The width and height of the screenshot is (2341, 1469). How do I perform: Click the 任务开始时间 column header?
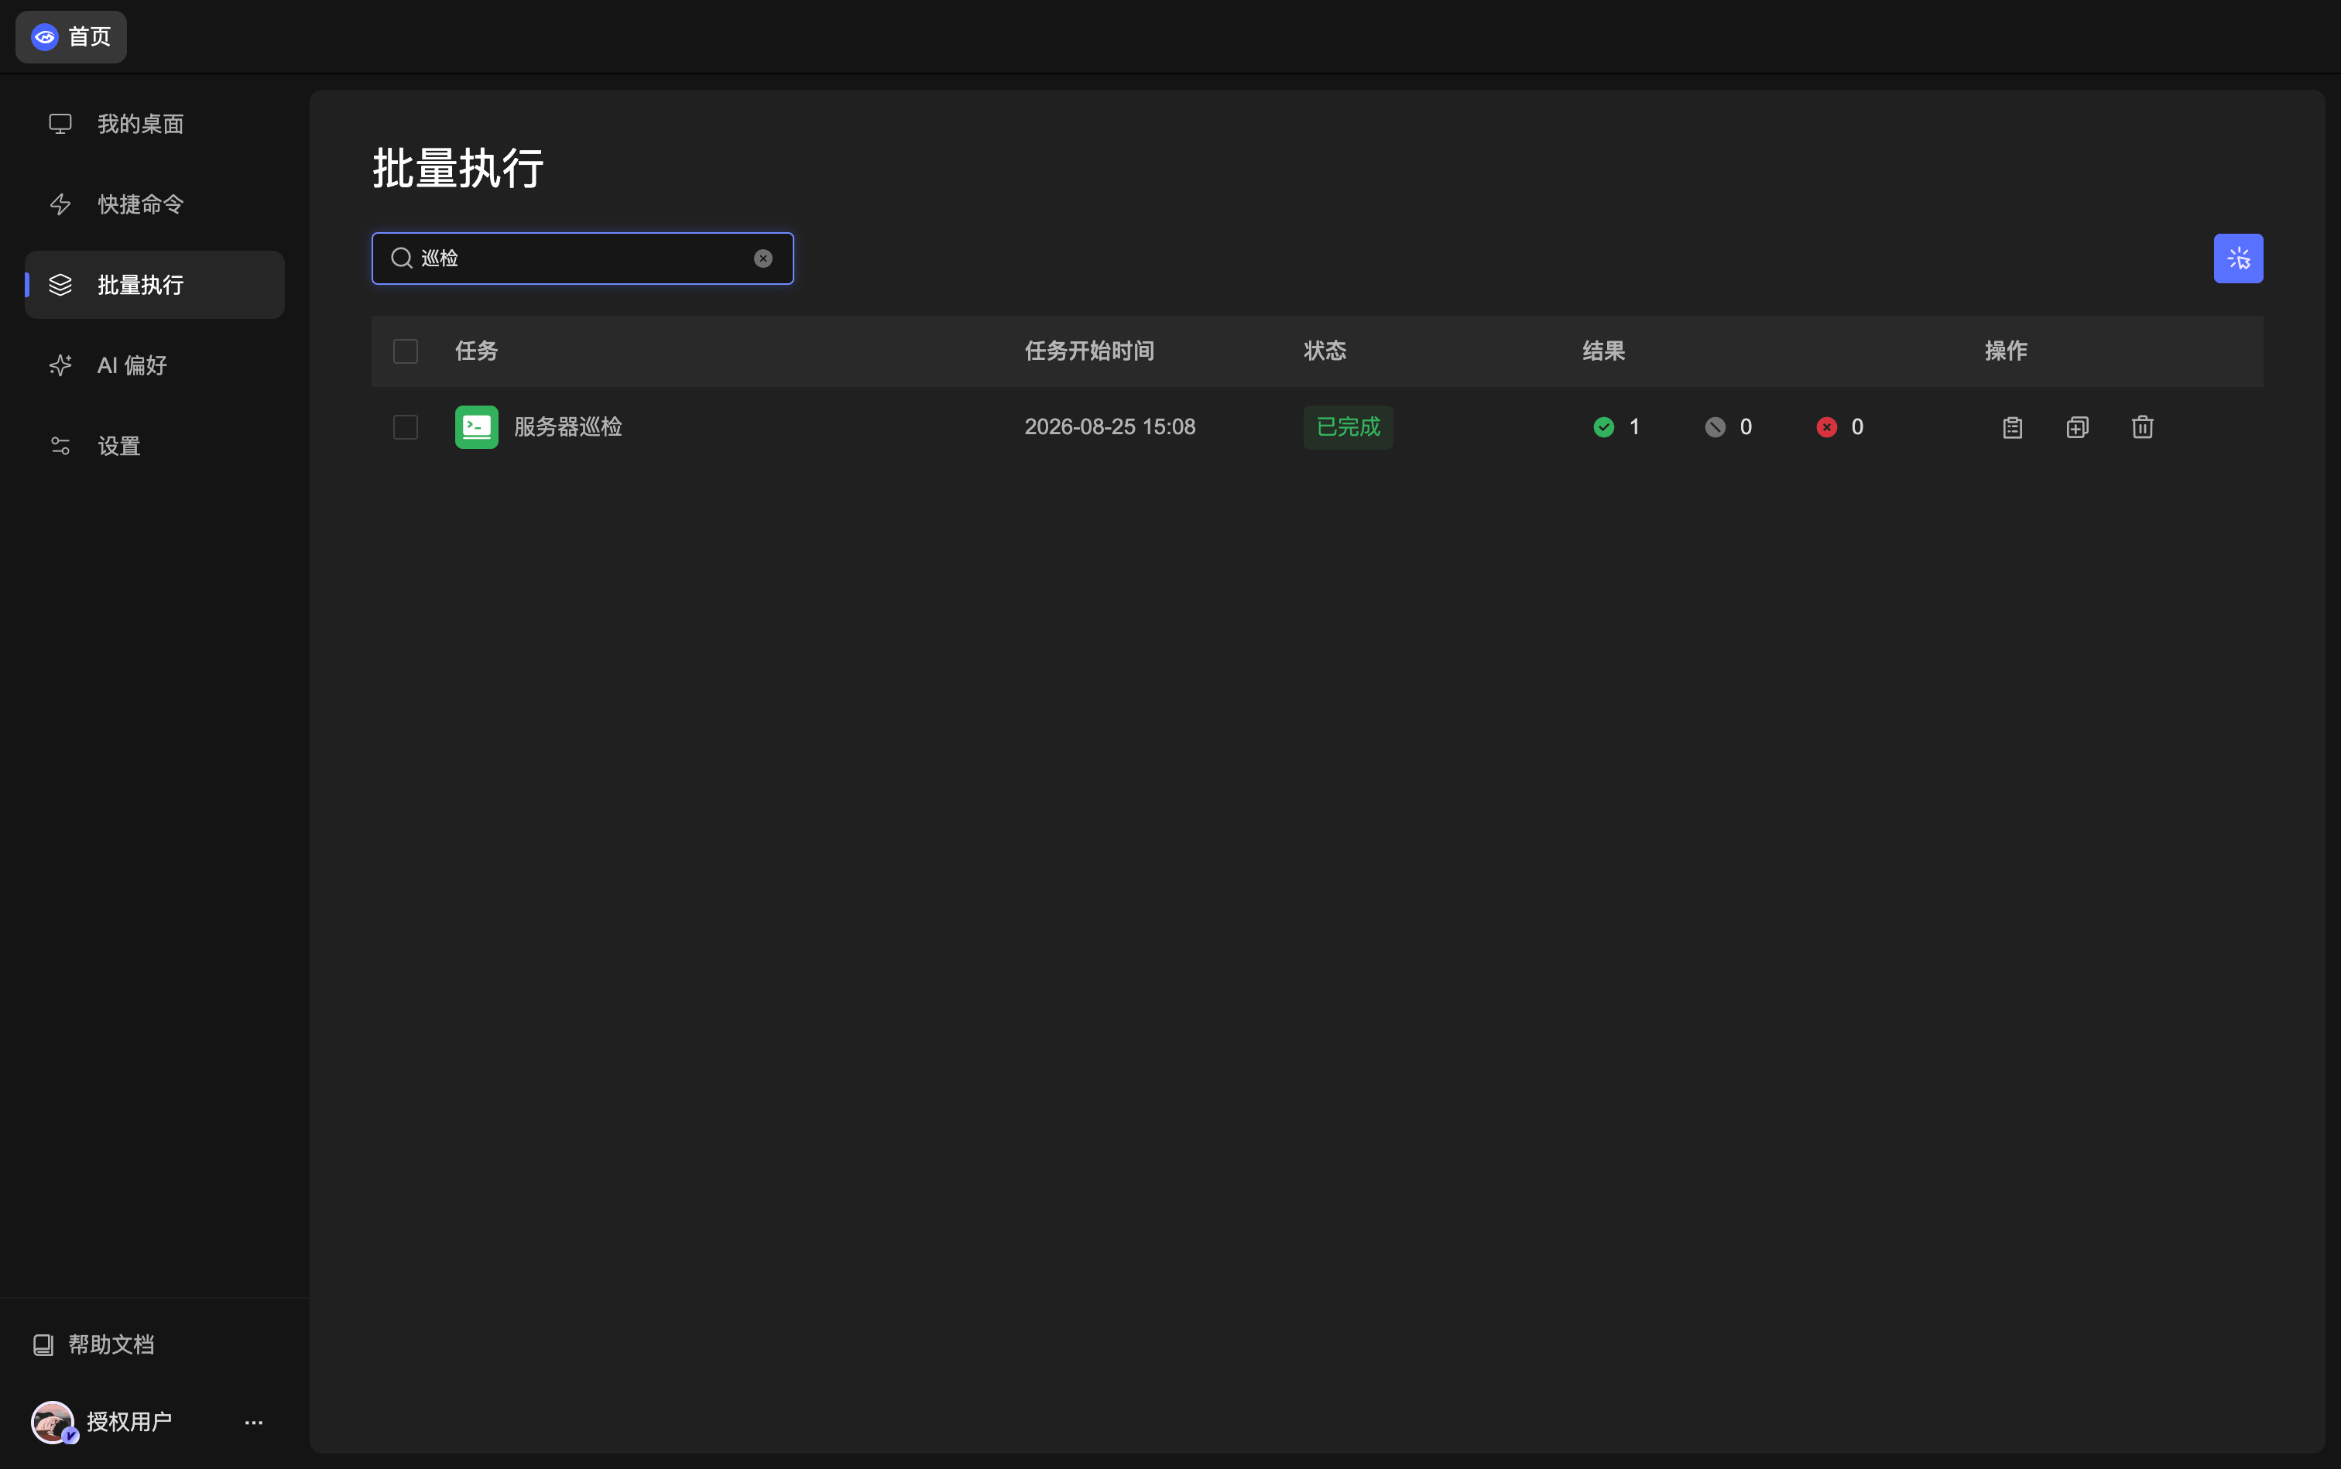click(1089, 351)
